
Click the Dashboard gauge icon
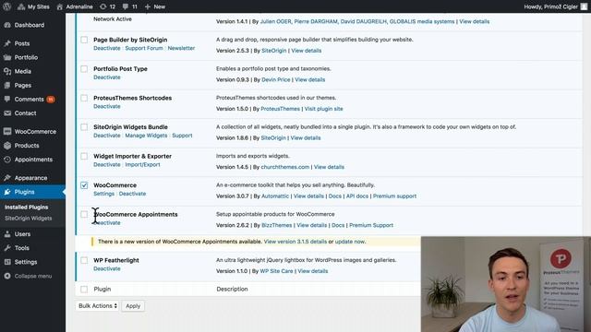(x=7, y=25)
